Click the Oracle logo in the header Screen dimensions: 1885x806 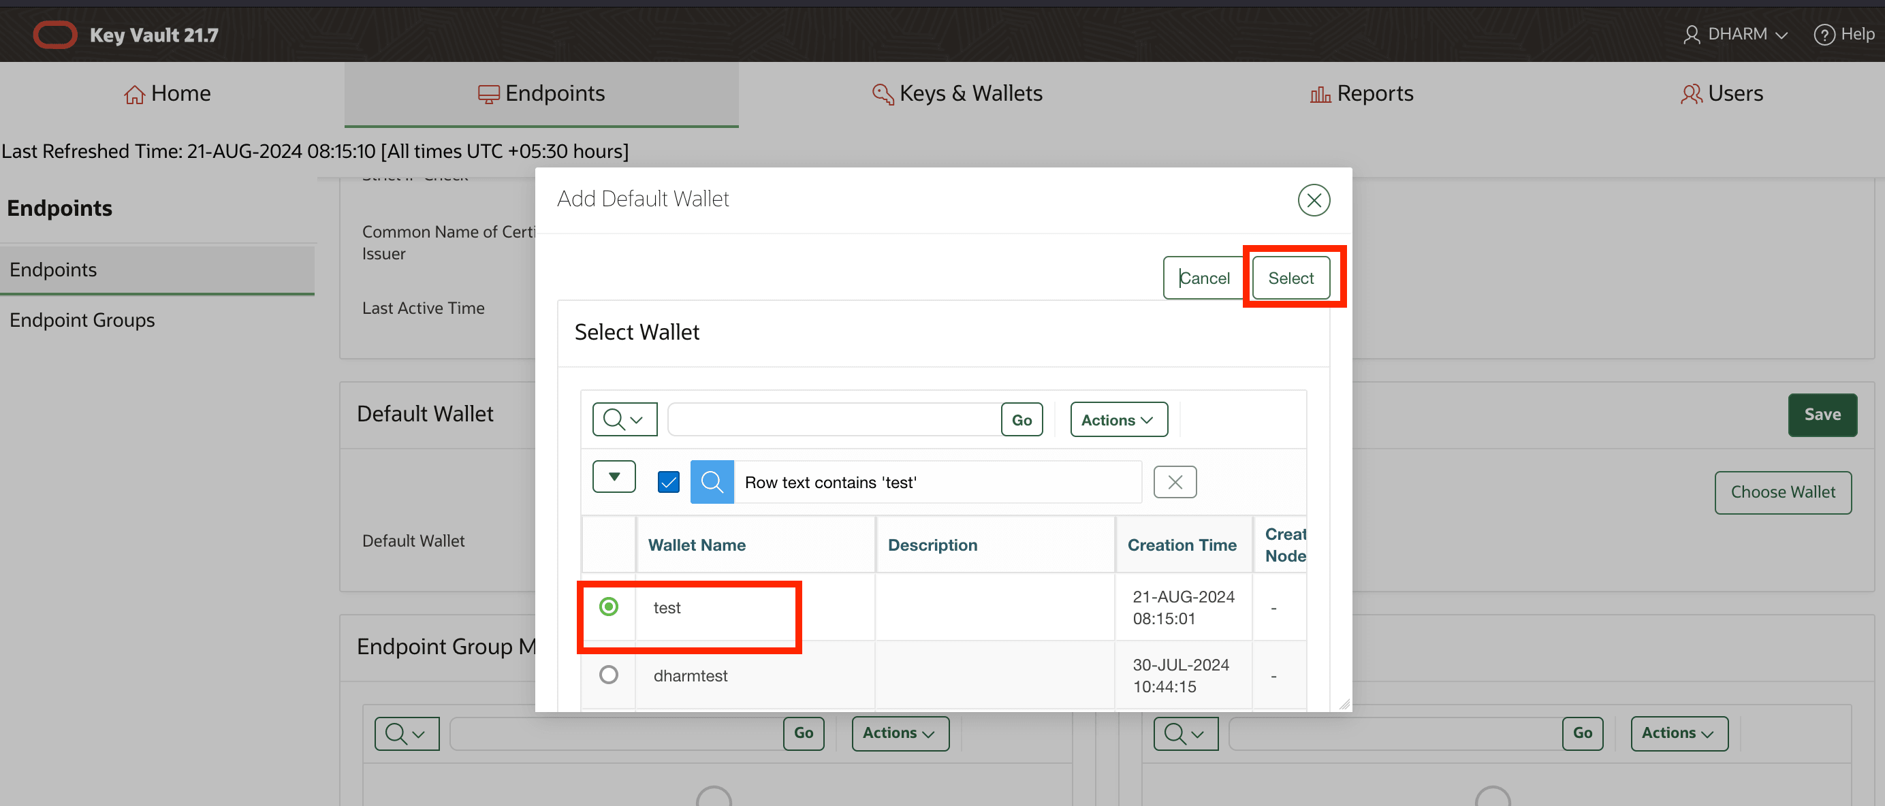click(x=55, y=33)
